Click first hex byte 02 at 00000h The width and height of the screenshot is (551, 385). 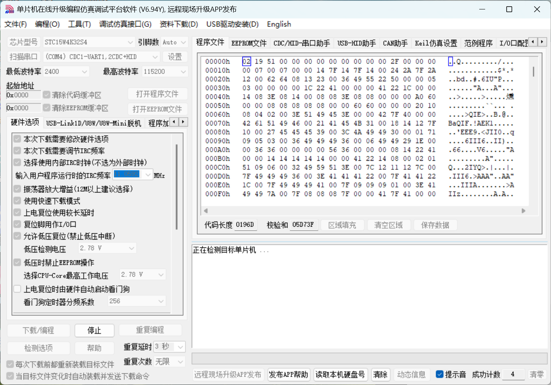[246, 62]
